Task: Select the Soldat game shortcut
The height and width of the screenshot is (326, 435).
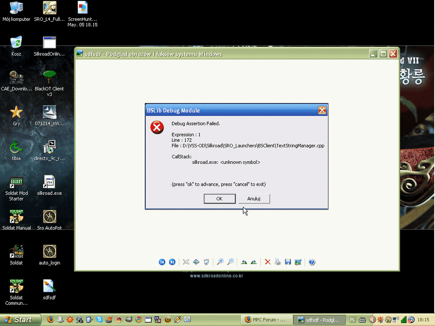Action: [17, 255]
